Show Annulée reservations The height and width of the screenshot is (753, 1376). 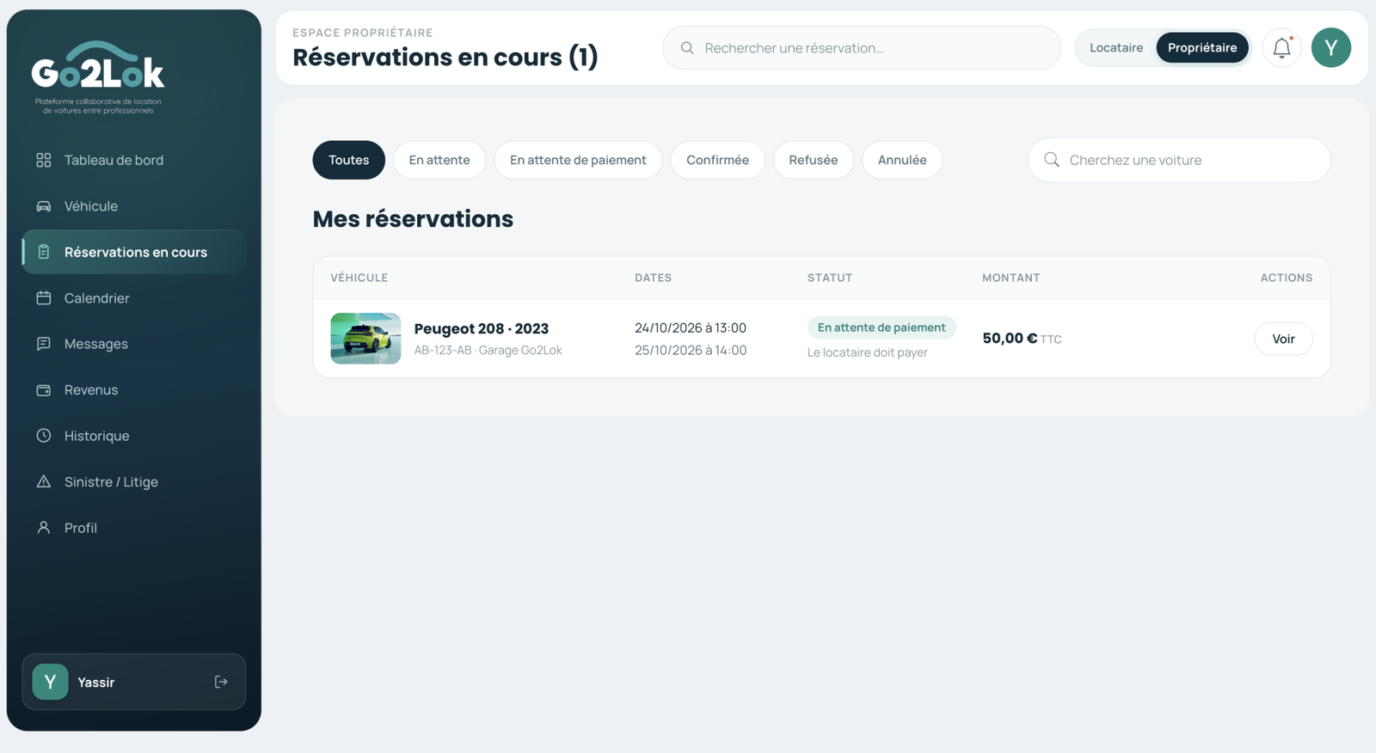(902, 160)
